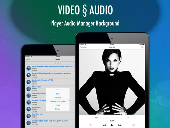Choose Rename in the popup menu

[x=58, y=97]
